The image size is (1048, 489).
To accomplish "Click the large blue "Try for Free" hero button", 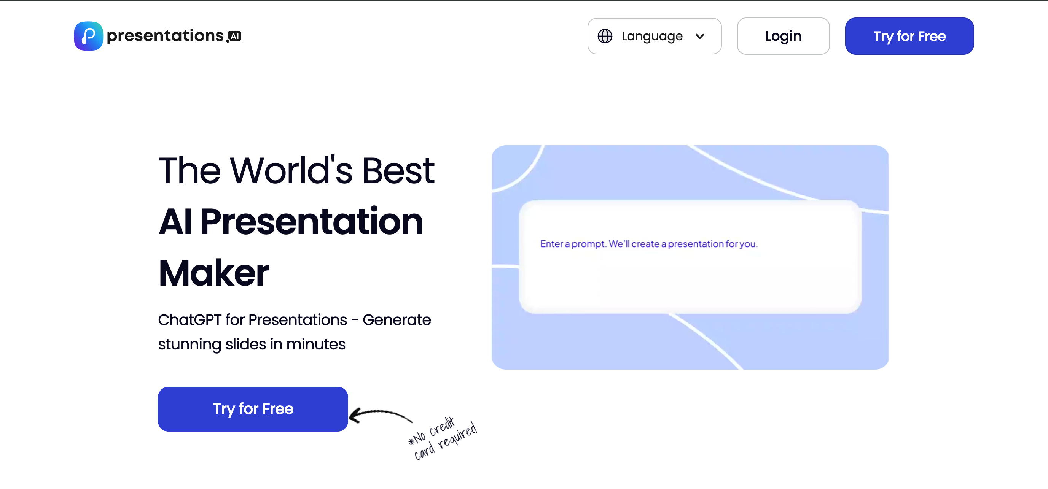I will pyautogui.click(x=253, y=409).
